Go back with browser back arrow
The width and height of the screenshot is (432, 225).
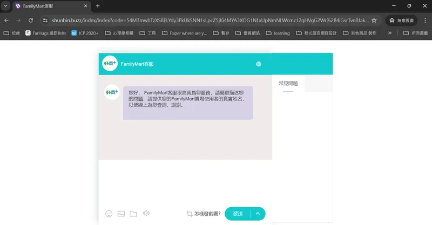point(6,21)
